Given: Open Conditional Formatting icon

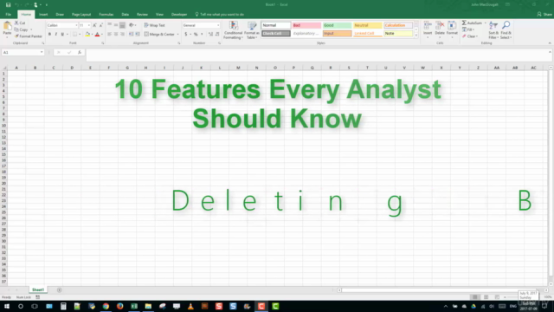Looking at the screenshot, I should coord(233,25).
